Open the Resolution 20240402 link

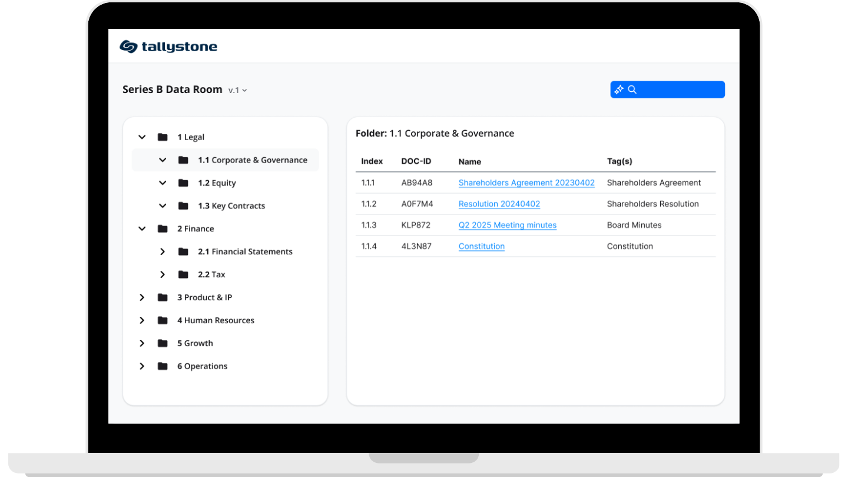pos(499,204)
